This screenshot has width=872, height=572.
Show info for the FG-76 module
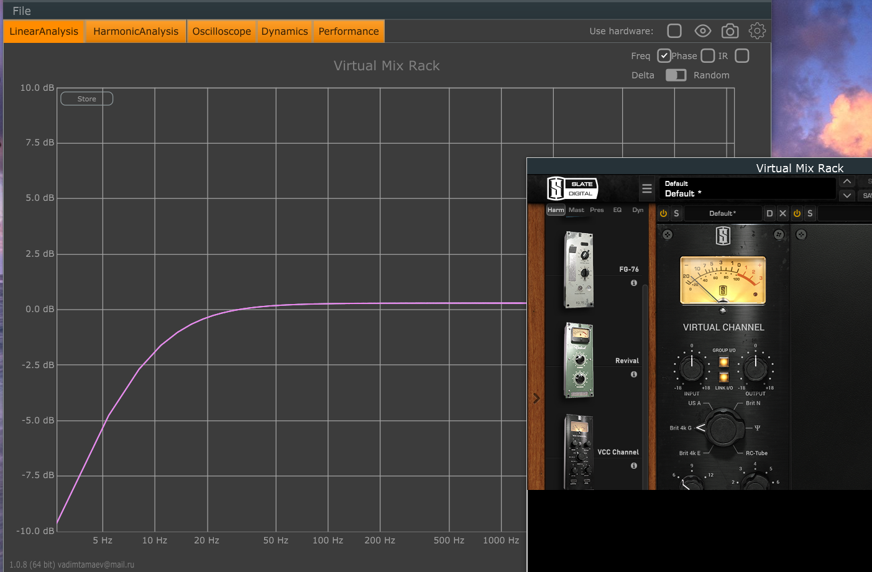(634, 283)
